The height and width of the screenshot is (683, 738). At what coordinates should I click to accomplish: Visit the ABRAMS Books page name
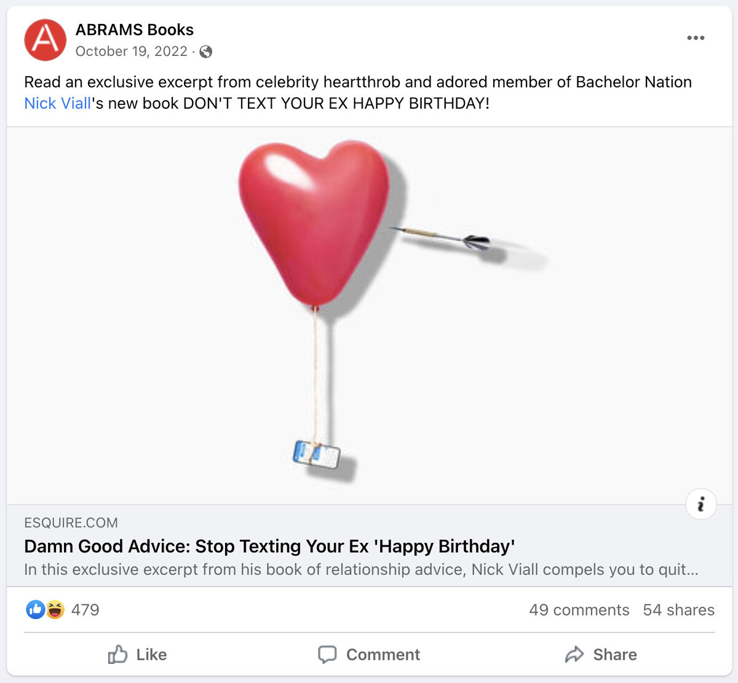click(x=134, y=29)
